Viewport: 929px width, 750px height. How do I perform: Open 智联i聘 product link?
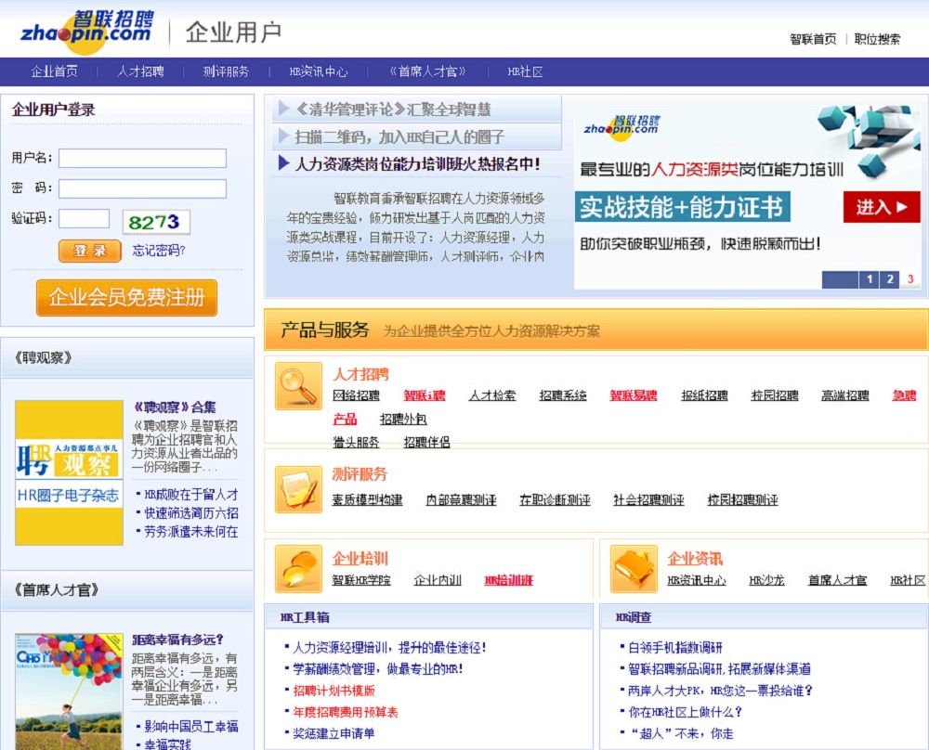click(x=425, y=395)
